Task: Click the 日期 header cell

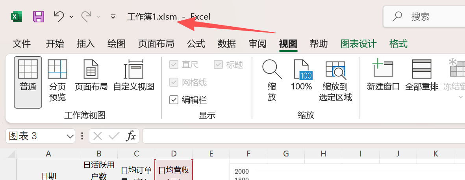Action: pos(48,170)
